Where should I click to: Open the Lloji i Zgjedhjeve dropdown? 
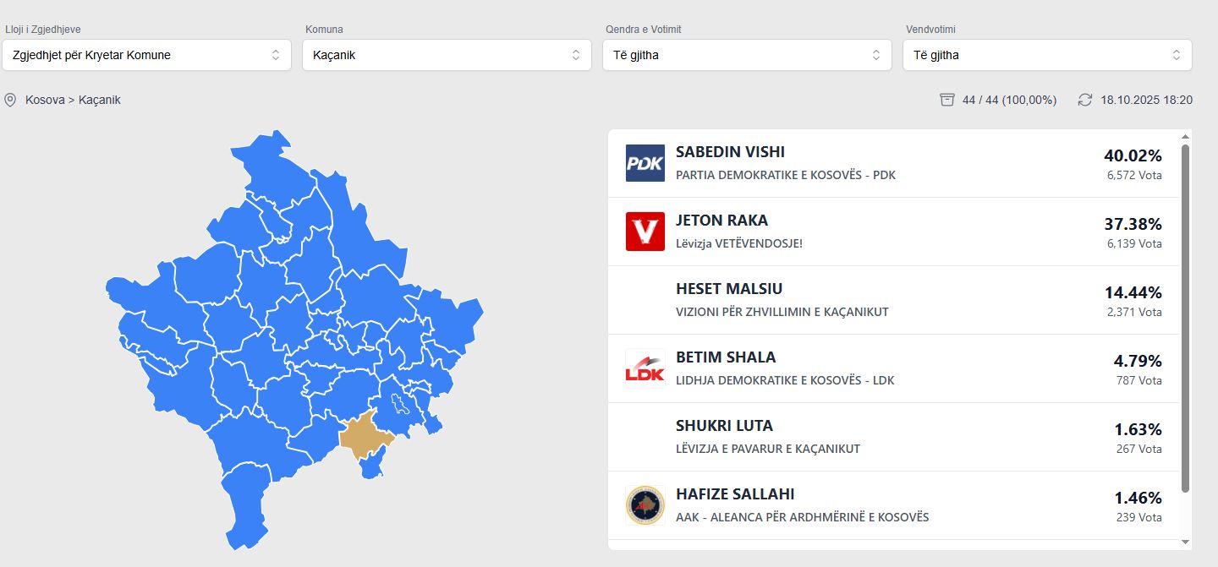(x=146, y=55)
